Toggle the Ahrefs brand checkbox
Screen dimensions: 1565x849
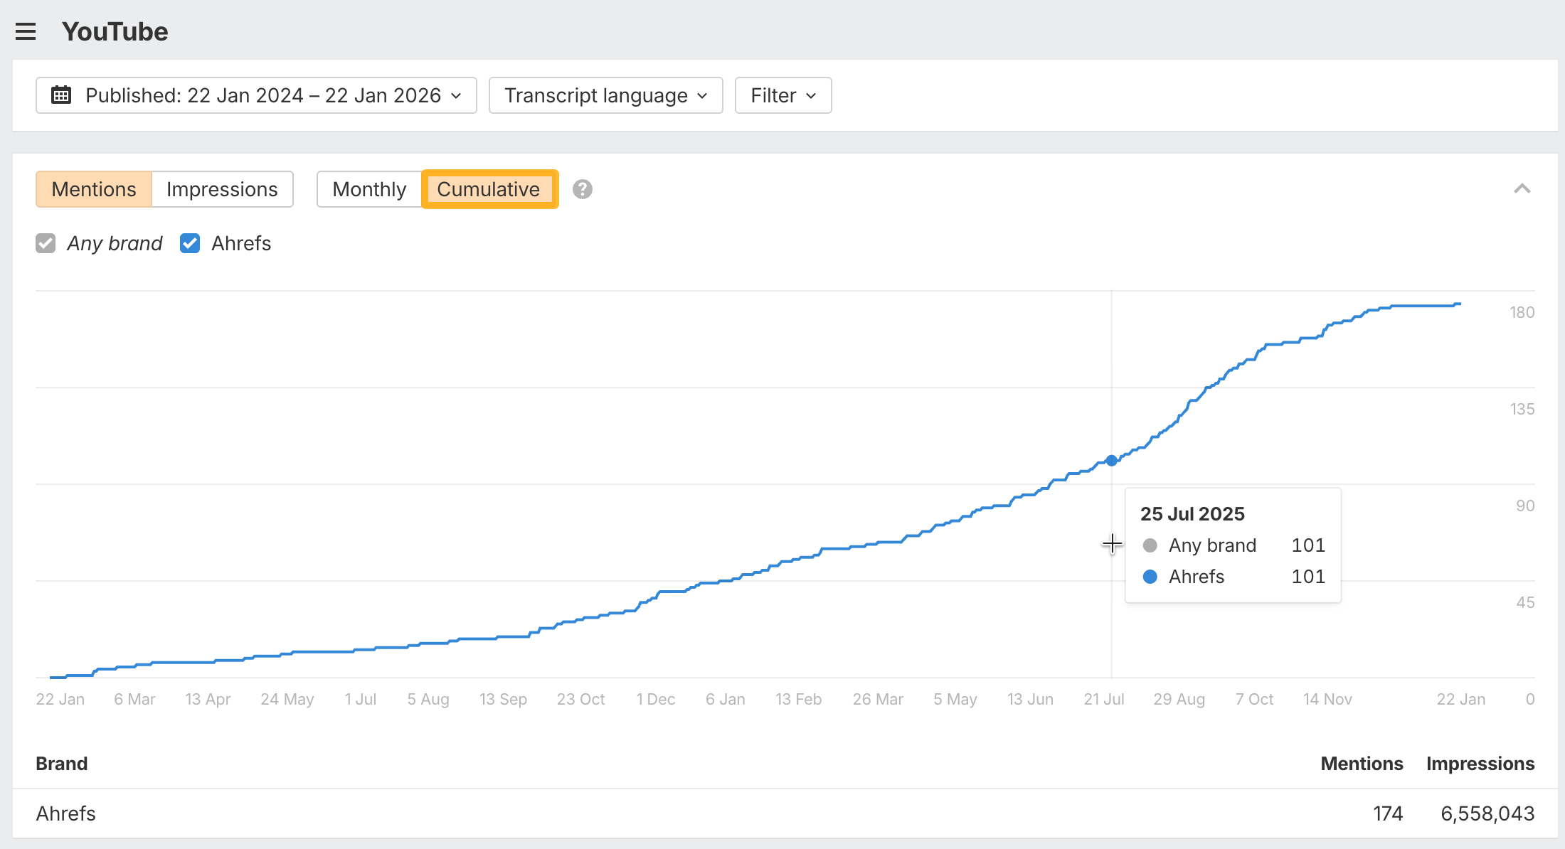(190, 243)
